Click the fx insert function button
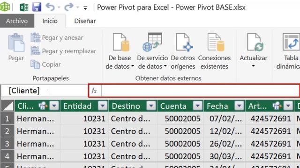 pos(94,91)
